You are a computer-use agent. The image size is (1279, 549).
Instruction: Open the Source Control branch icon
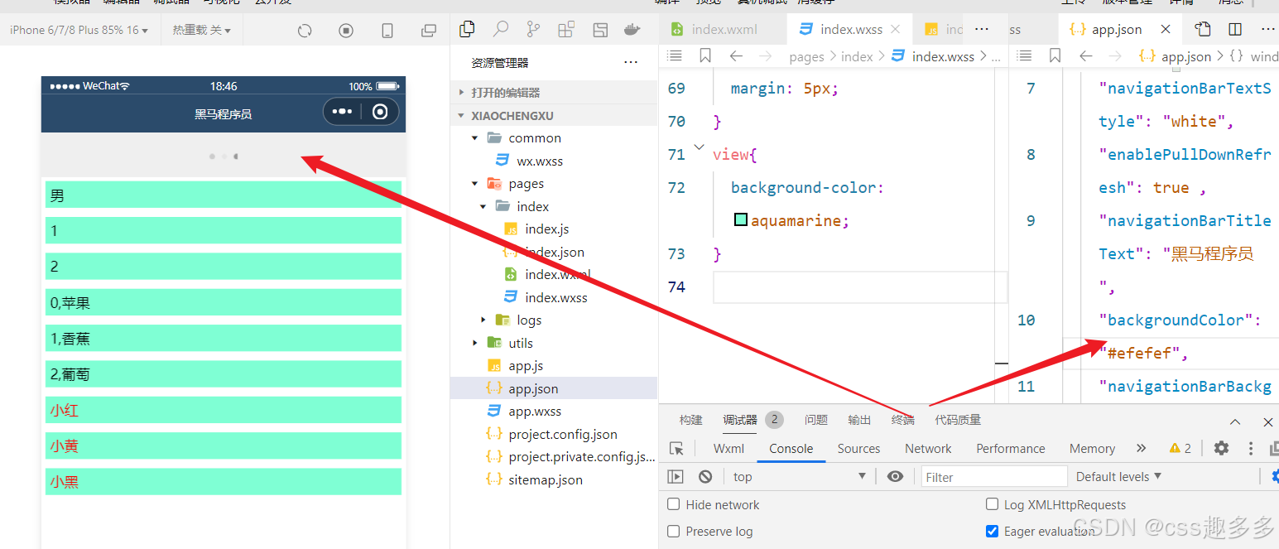[x=533, y=30]
